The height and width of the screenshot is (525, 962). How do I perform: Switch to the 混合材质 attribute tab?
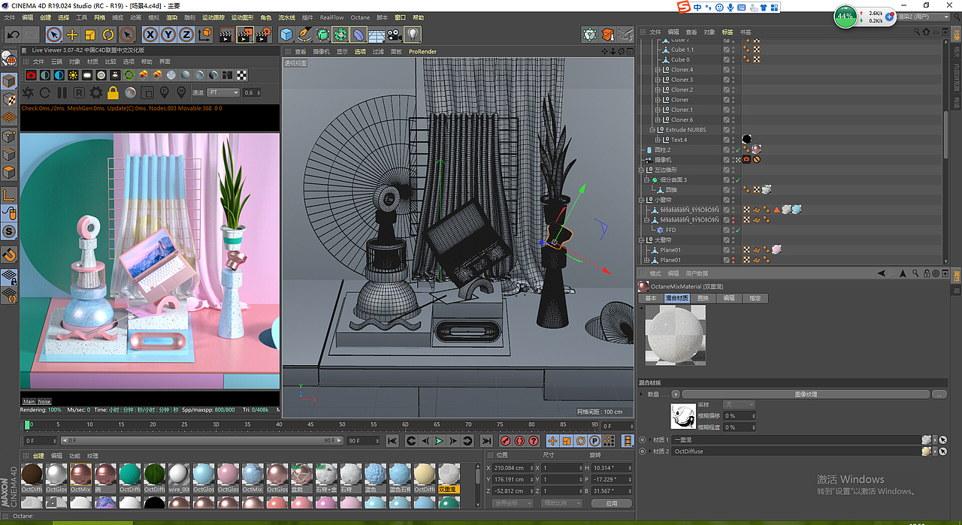click(676, 298)
